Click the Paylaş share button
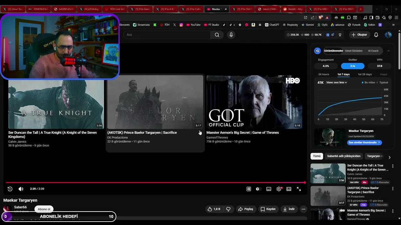401x225 pixels. coord(246,209)
